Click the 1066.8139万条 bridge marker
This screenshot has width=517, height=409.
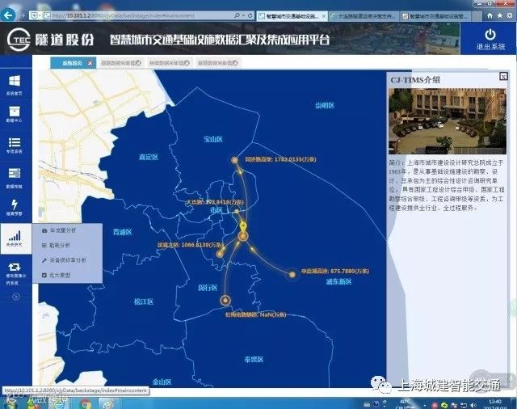(x=220, y=254)
